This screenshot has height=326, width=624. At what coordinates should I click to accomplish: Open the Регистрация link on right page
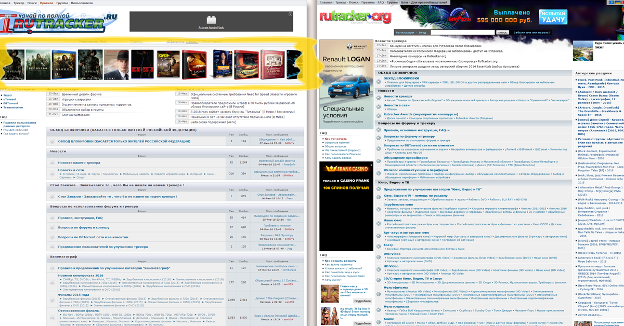click(x=404, y=32)
